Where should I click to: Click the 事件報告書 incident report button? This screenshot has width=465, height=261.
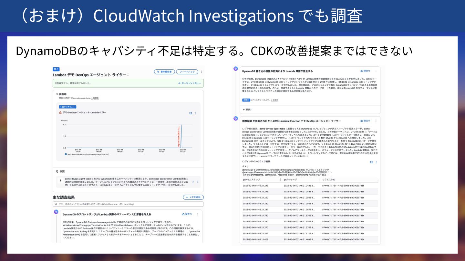(x=164, y=72)
